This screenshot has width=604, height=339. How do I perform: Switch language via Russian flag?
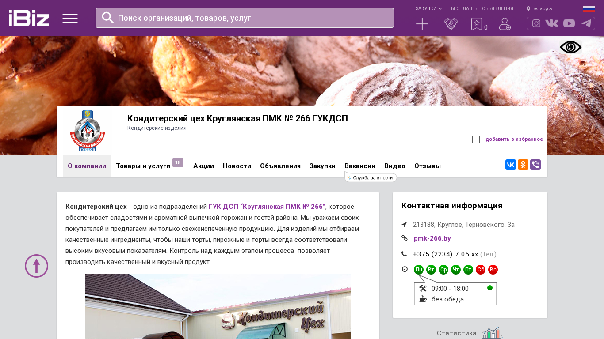coord(589,9)
